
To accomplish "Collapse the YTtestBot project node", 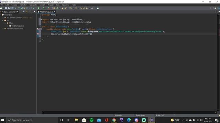I will point(1,15).
